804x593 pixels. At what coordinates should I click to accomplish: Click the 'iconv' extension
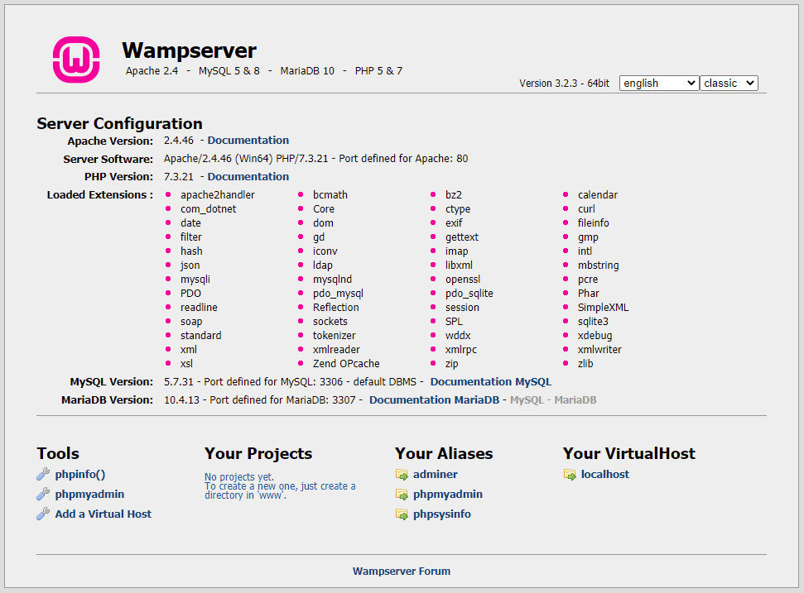(x=325, y=251)
